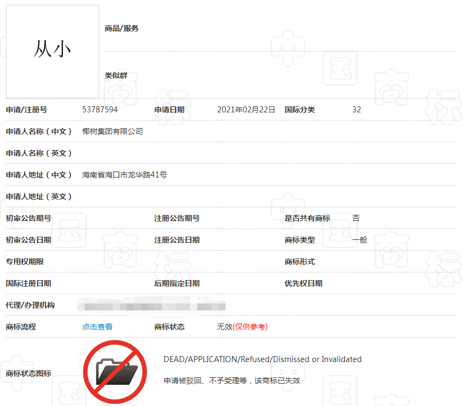Screen dimensions: 463x406
Task: Click the 申请人地址（英文） label
Action: [x=38, y=196]
